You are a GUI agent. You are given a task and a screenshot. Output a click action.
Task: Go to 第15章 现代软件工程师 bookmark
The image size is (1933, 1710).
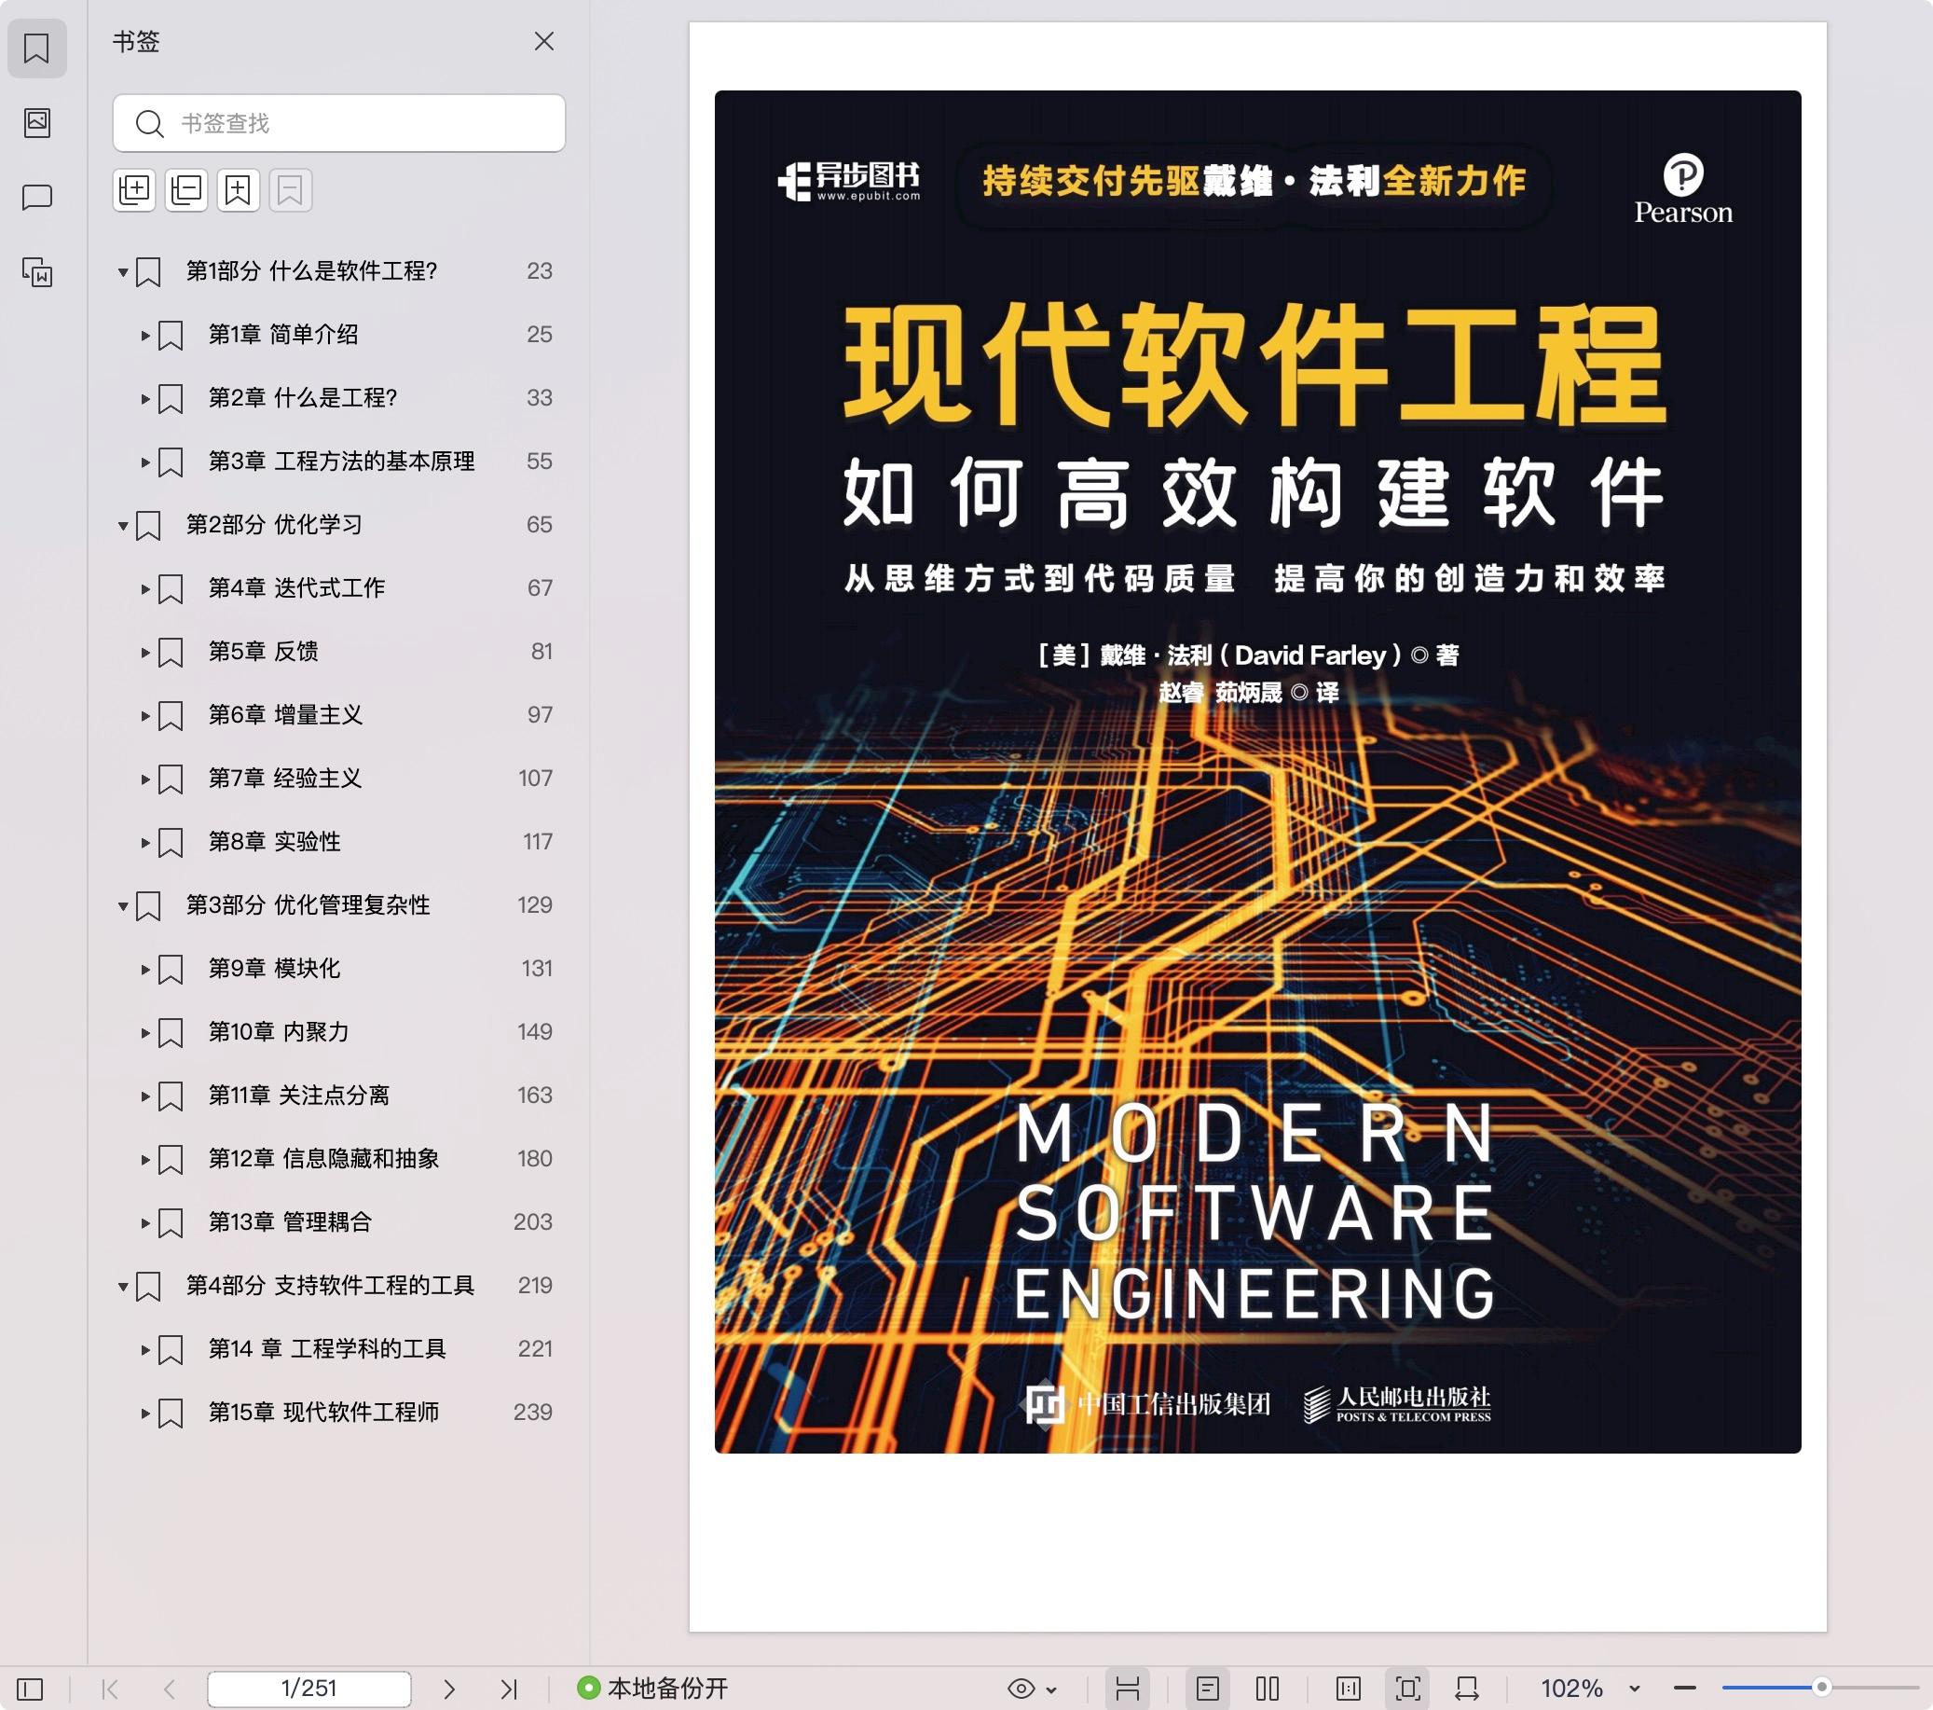pos(323,1412)
